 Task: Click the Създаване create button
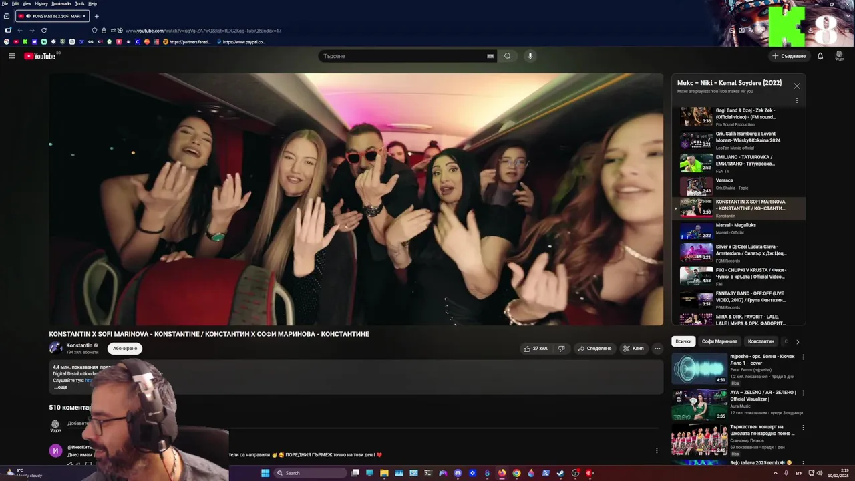point(789,56)
